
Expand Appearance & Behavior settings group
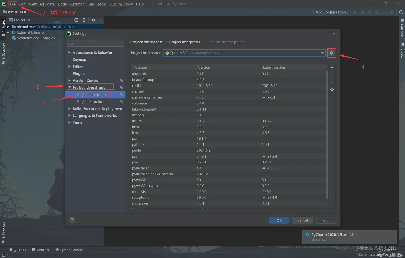coord(69,52)
